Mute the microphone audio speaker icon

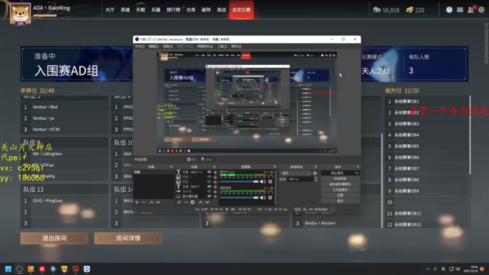pyautogui.click(x=263, y=182)
